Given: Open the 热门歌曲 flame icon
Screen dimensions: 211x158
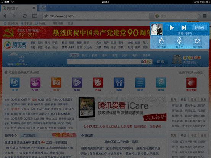Looking at the screenshot, I should click(161, 41).
